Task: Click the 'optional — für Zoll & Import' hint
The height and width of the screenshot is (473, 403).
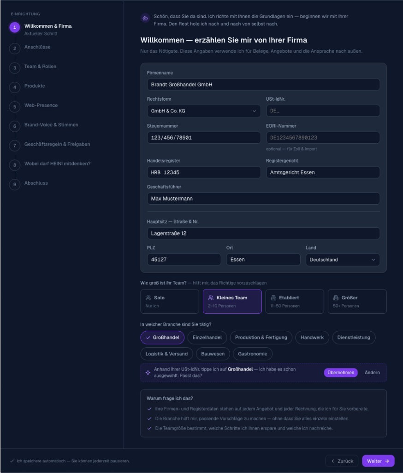Action: point(291,149)
